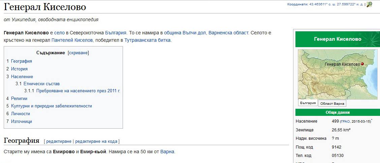The image size is (380, 163).
Task: Go to История in table of contents
Action: tap(19, 69)
